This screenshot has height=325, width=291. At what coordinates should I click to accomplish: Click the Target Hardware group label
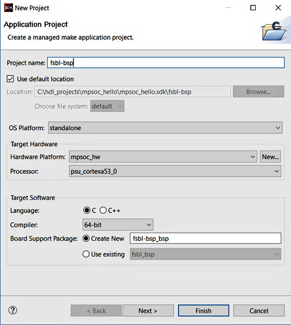point(34,144)
